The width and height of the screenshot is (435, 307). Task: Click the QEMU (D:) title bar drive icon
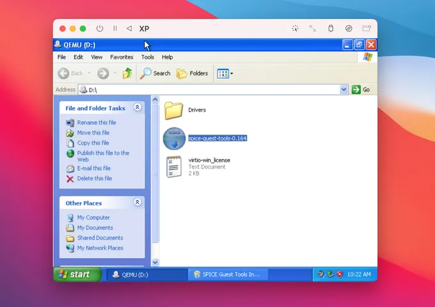(58, 44)
